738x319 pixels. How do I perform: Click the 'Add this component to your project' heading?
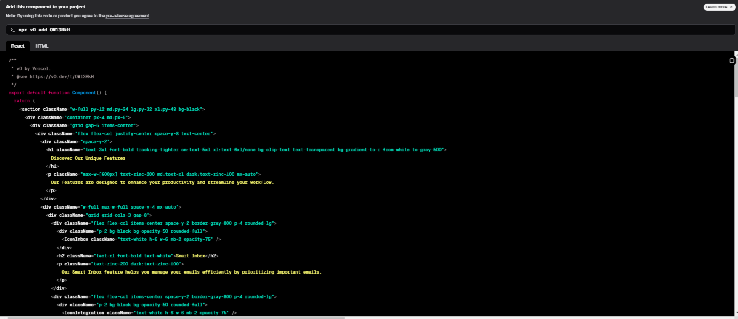pos(46,7)
